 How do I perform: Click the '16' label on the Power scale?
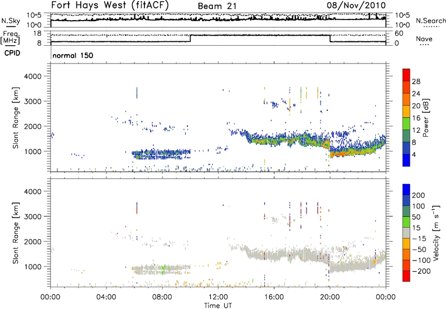[416, 118]
